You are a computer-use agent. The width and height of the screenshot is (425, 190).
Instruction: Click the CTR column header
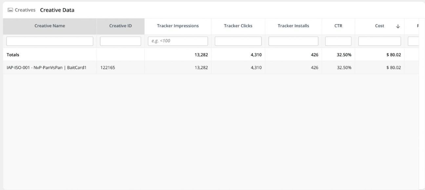click(x=338, y=26)
